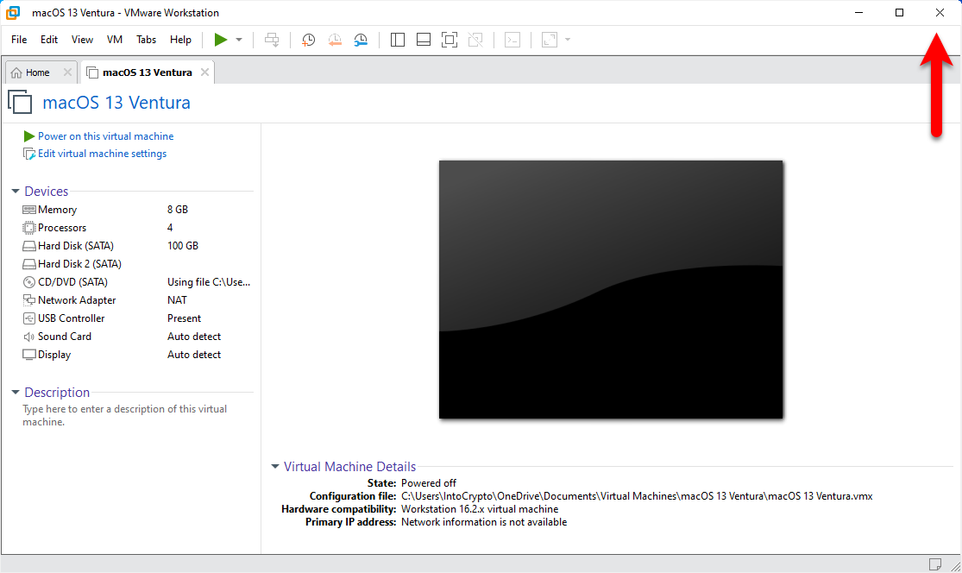Open the VM menu
This screenshot has height=573, width=962.
(115, 39)
